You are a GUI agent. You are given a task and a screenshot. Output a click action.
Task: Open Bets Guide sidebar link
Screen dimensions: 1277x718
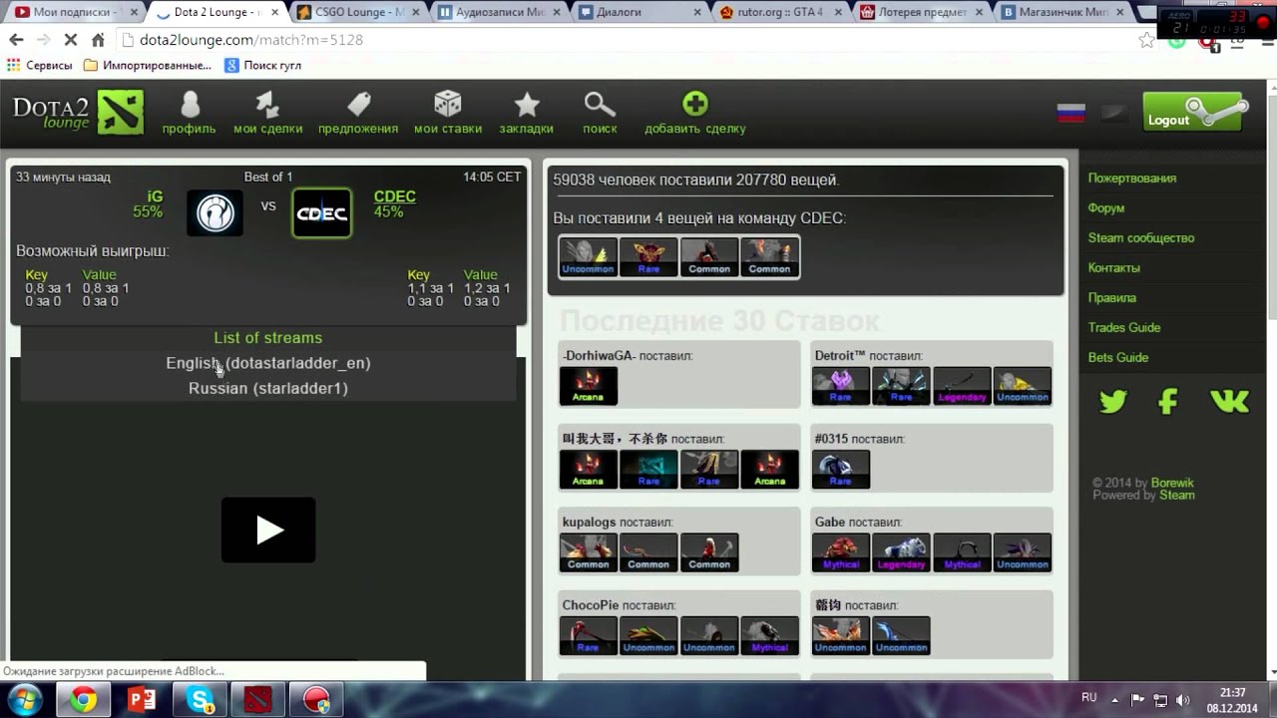(x=1118, y=357)
